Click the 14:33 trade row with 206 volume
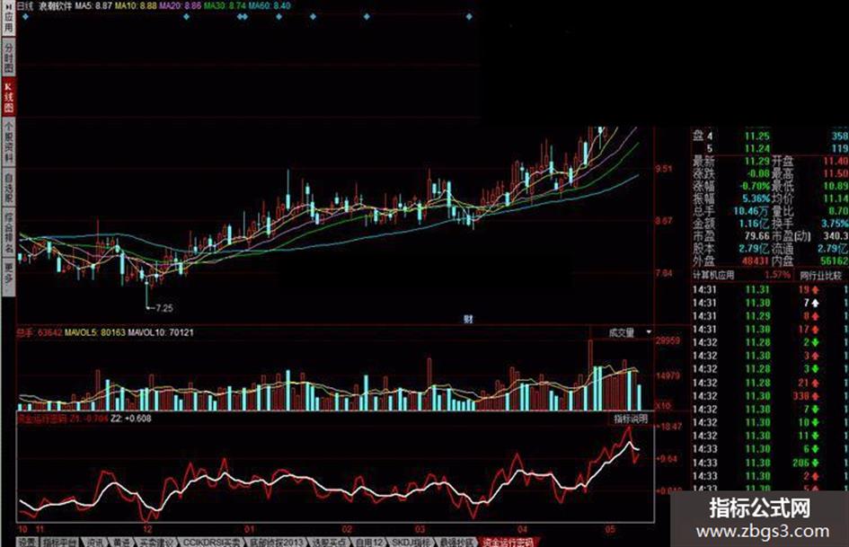Image resolution: width=849 pixels, height=547 pixels. [x=771, y=463]
